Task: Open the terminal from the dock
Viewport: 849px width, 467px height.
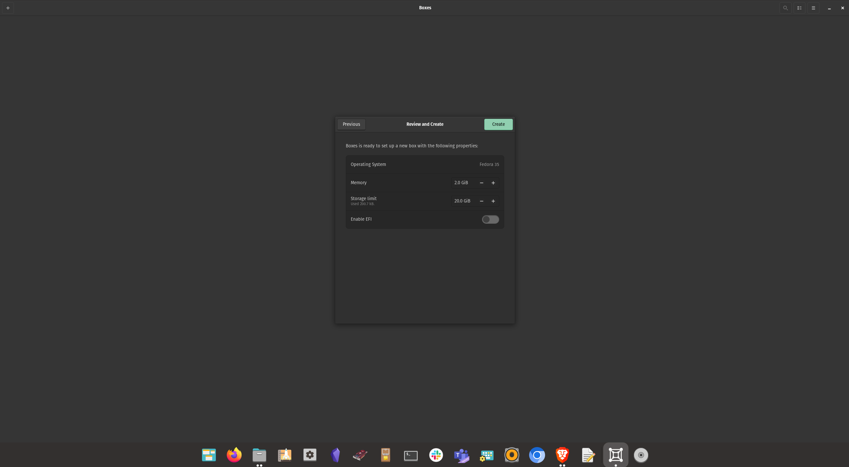Action: pos(411,455)
